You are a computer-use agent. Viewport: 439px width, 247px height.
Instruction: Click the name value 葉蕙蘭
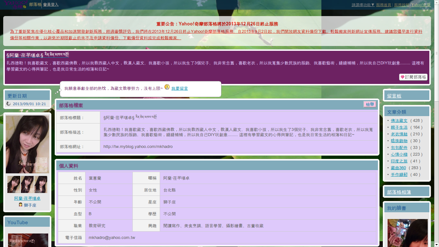point(95,178)
